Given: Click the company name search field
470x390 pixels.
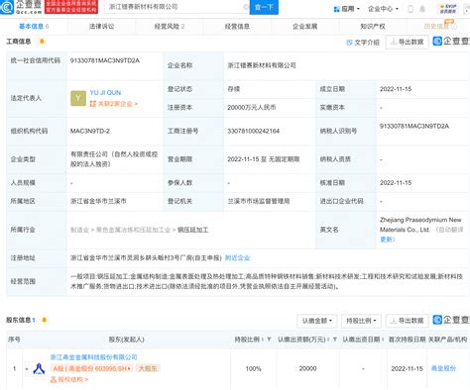Looking at the screenshot, I should (176, 7).
